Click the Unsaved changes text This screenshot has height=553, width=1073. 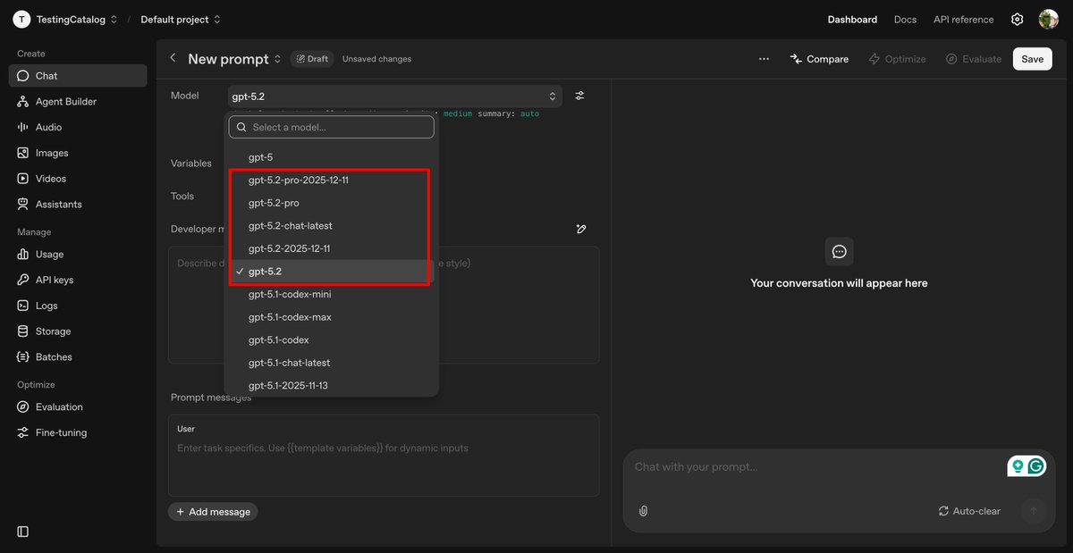coord(376,59)
